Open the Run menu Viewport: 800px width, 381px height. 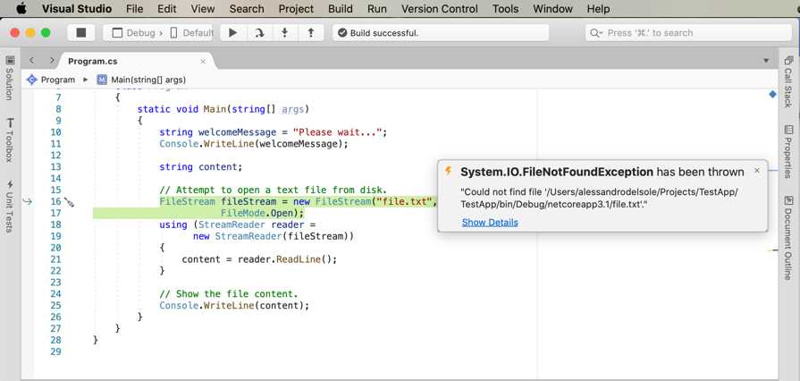[x=377, y=9]
